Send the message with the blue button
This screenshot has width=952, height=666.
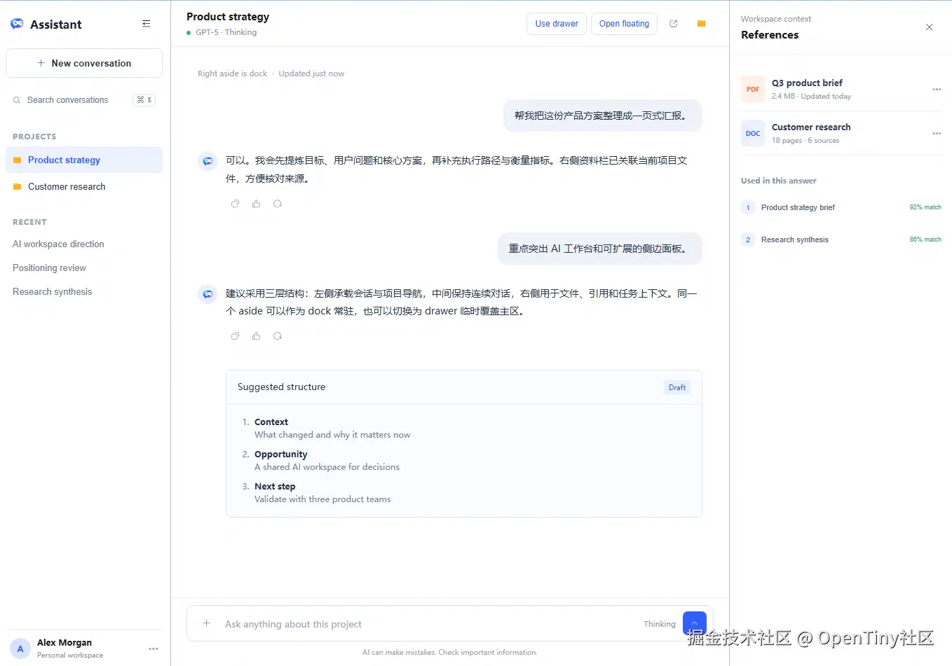point(694,623)
